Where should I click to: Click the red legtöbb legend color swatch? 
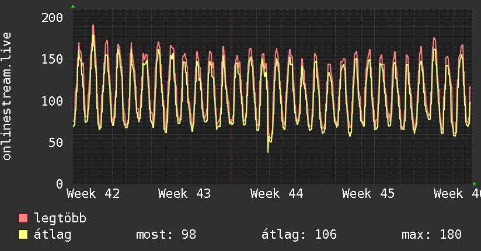tap(23, 218)
